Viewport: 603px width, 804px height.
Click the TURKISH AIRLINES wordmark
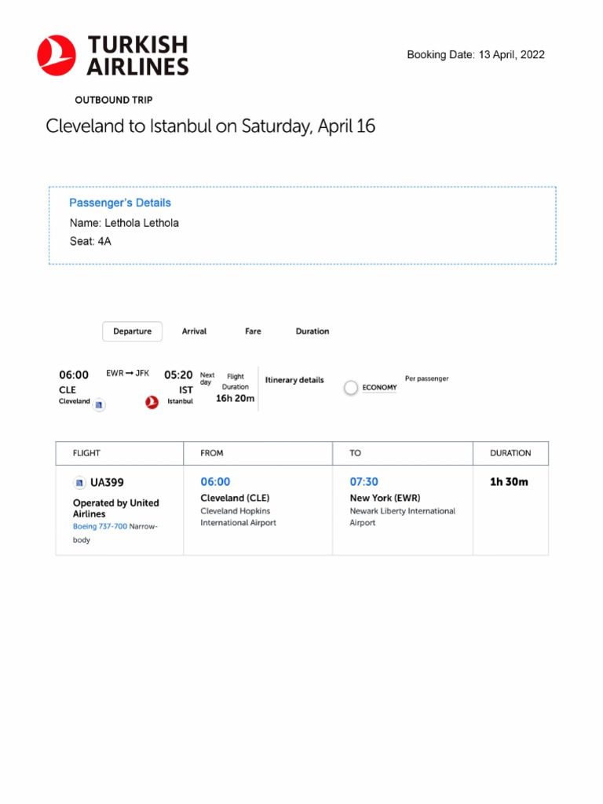click(x=137, y=56)
